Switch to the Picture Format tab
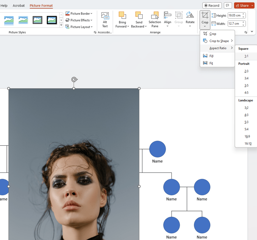 coord(41,5)
